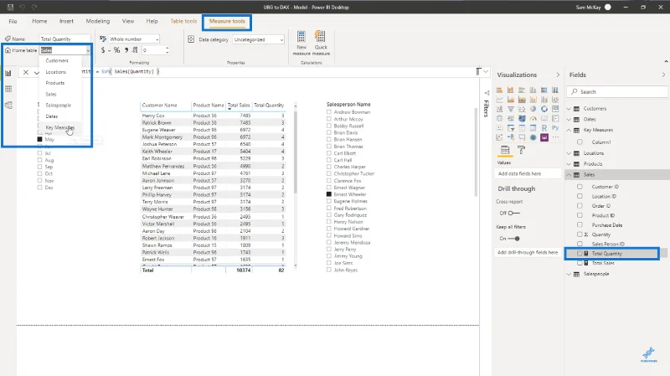Click the measure Name input field

click(x=65, y=39)
